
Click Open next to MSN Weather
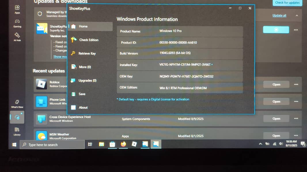[276, 136]
